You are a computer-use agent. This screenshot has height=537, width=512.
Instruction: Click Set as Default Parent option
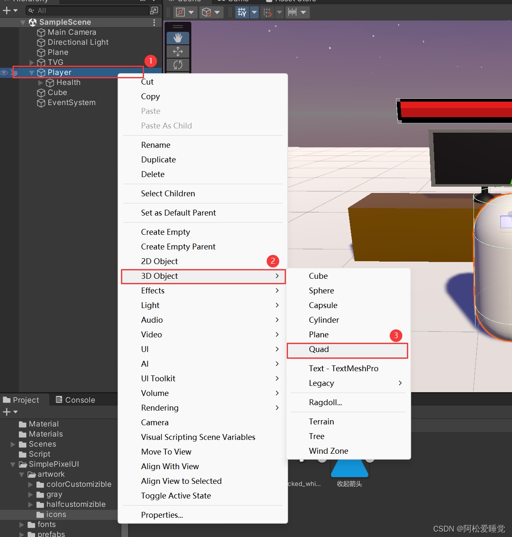pos(178,213)
